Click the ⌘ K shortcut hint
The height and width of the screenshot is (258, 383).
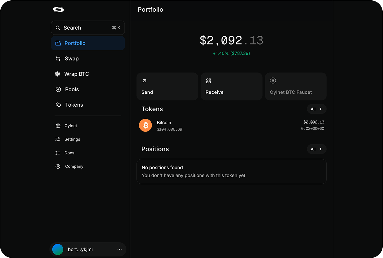(116, 28)
